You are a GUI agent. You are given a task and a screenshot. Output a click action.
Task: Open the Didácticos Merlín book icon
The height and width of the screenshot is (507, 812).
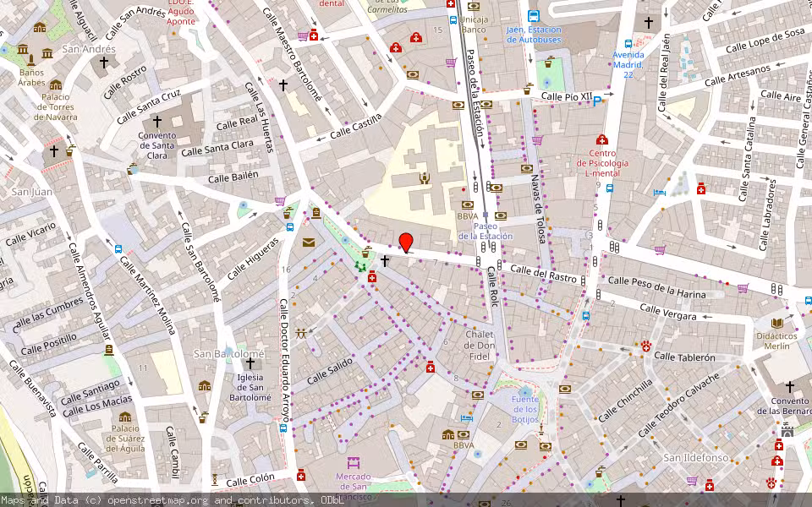pos(776,324)
